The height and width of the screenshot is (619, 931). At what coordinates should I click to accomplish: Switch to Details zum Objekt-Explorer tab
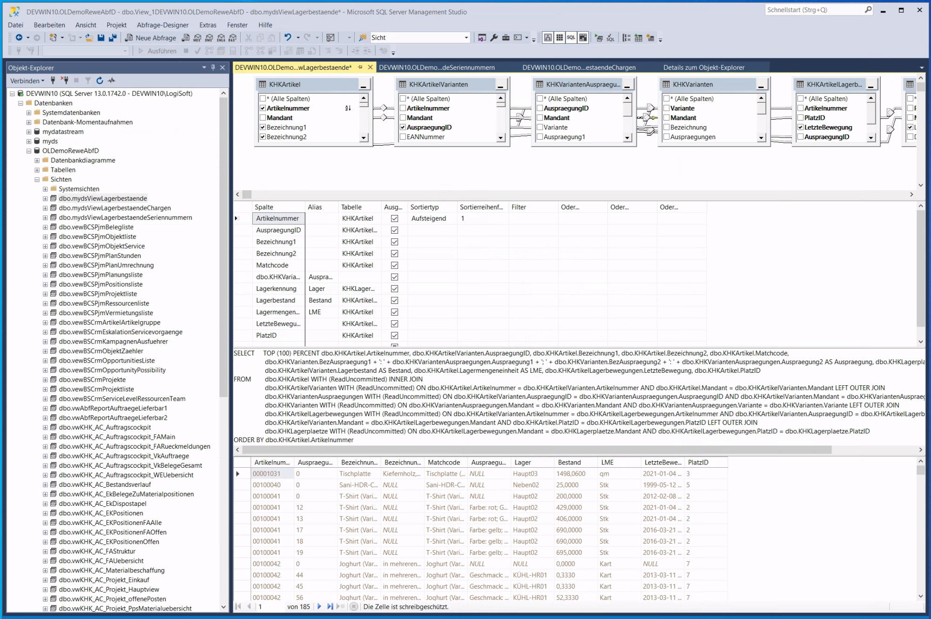(703, 67)
